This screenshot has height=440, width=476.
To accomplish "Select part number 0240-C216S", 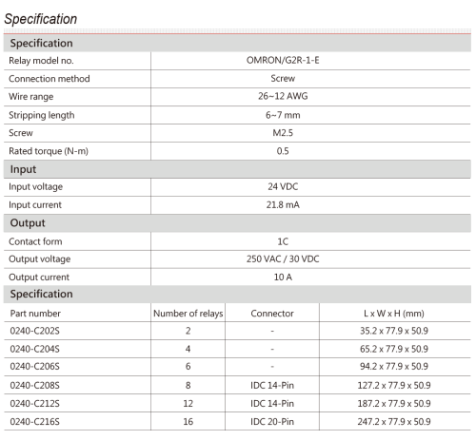I will pos(34,422).
